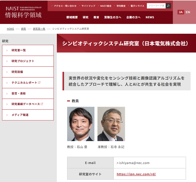This screenshot has width=196, height=182.
Task: Open NAIST総合 link
Action: [105, 6]
